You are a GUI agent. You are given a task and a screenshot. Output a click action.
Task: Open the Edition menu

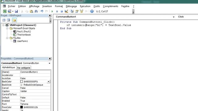click(x=22, y=6)
